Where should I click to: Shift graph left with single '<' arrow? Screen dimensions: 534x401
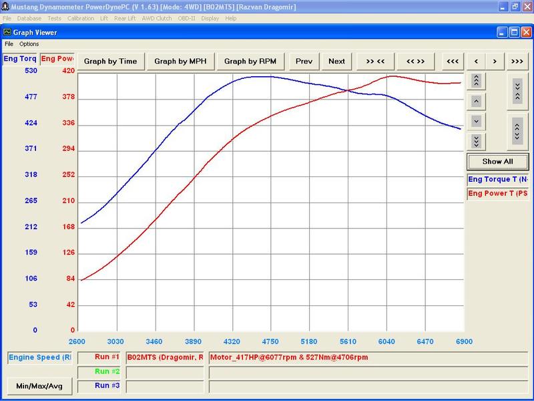point(476,61)
